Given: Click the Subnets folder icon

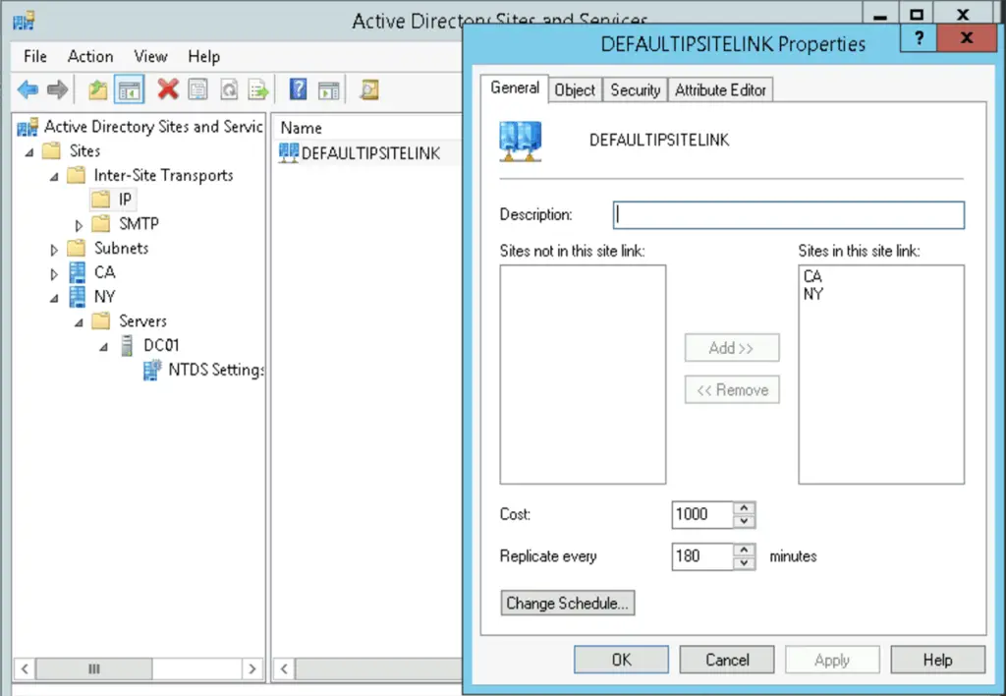Looking at the screenshot, I should pos(76,248).
